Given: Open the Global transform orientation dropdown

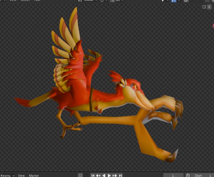Looking at the screenshot, I should pyautogui.click(x=88, y=1).
